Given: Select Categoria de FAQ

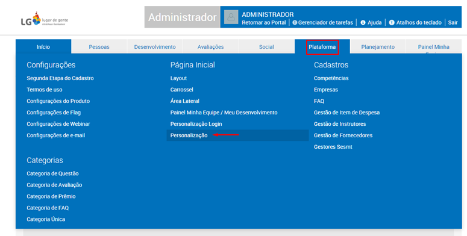Looking at the screenshot, I should [48, 208].
